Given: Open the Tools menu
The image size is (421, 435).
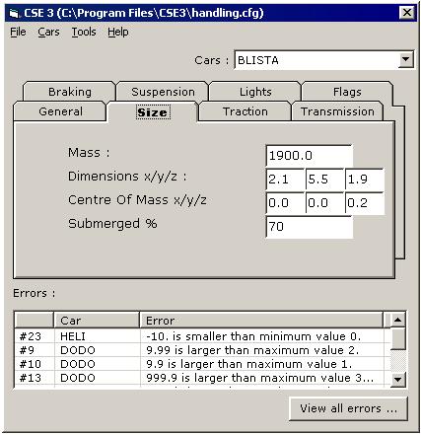Looking at the screenshot, I should pyautogui.click(x=84, y=32).
